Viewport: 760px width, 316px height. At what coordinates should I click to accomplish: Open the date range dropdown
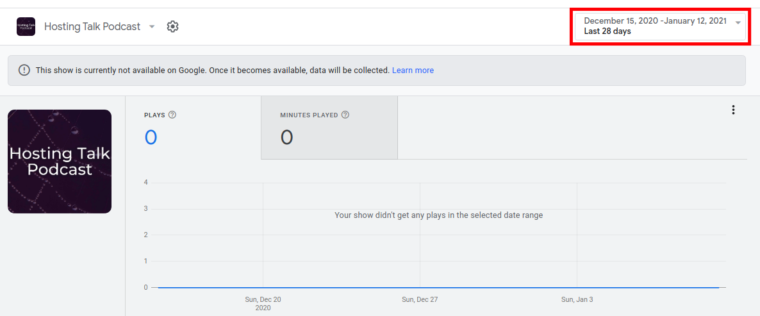(x=655, y=26)
